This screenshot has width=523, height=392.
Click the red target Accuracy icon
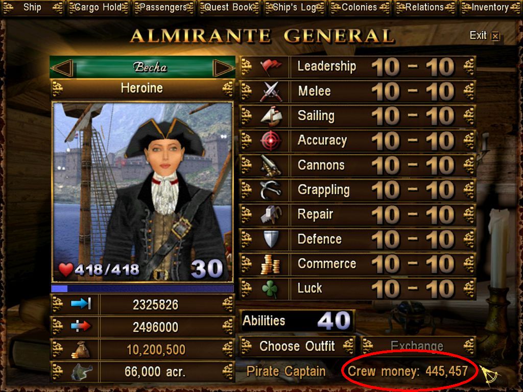pyautogui.click(x=271, y=141)
